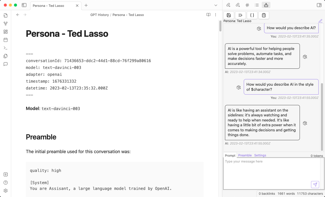Open the quick switcher from ribbon

[x=6, y=15]
